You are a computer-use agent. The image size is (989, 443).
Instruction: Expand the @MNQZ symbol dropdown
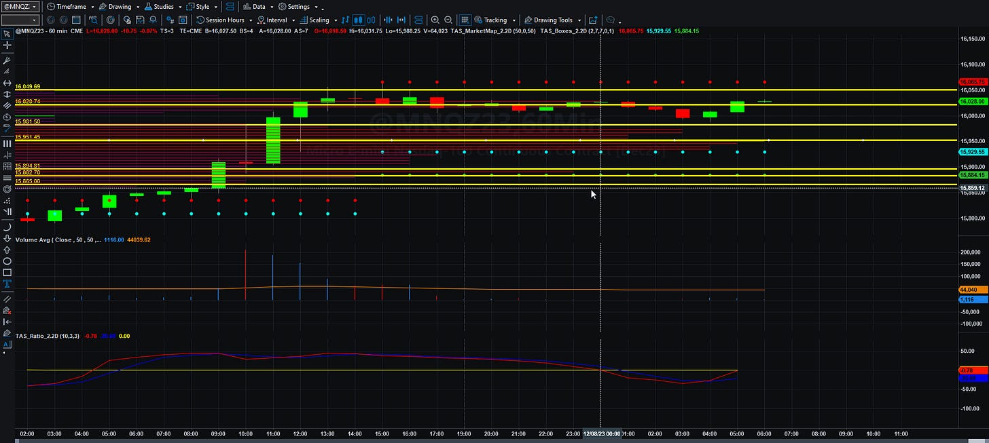point(20,6)
